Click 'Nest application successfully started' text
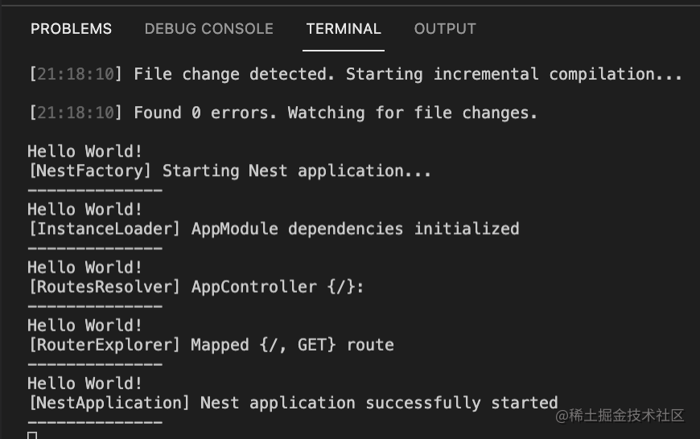 [379, 403]
